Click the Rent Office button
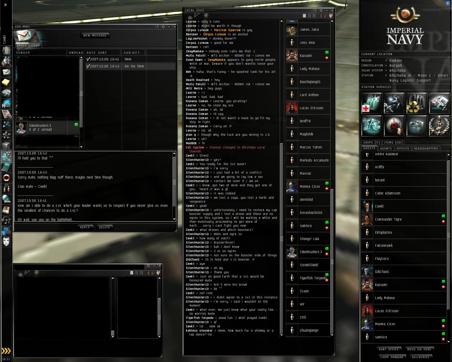Screen dimensions: 452x362 [x=389, y=349]
